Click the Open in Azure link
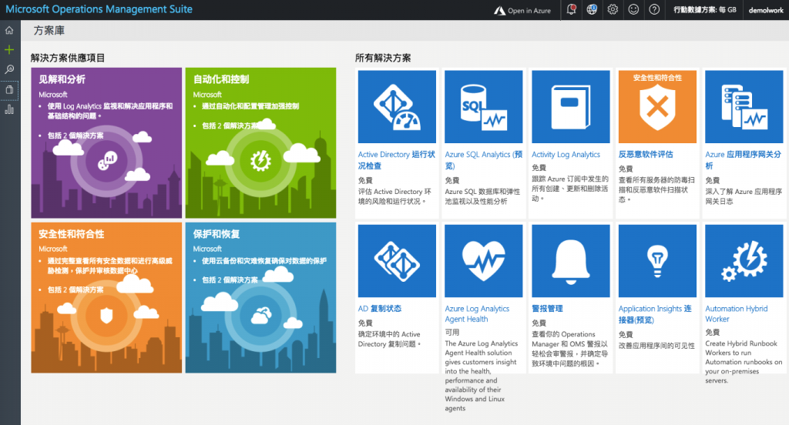The height and width of the screenshot is (425, 789). 522,10
